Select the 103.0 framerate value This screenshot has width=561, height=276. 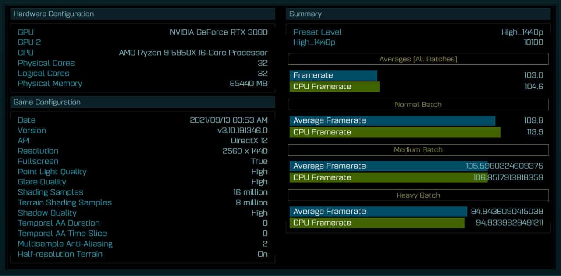(x=534, y=75)
